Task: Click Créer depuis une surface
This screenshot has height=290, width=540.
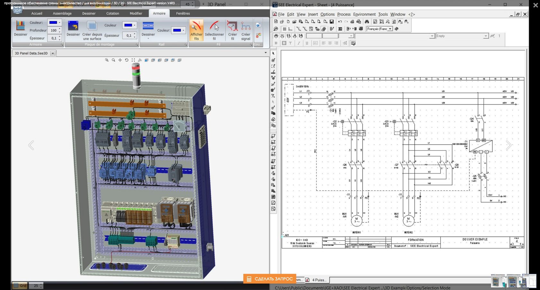Action: coord(92,30)
